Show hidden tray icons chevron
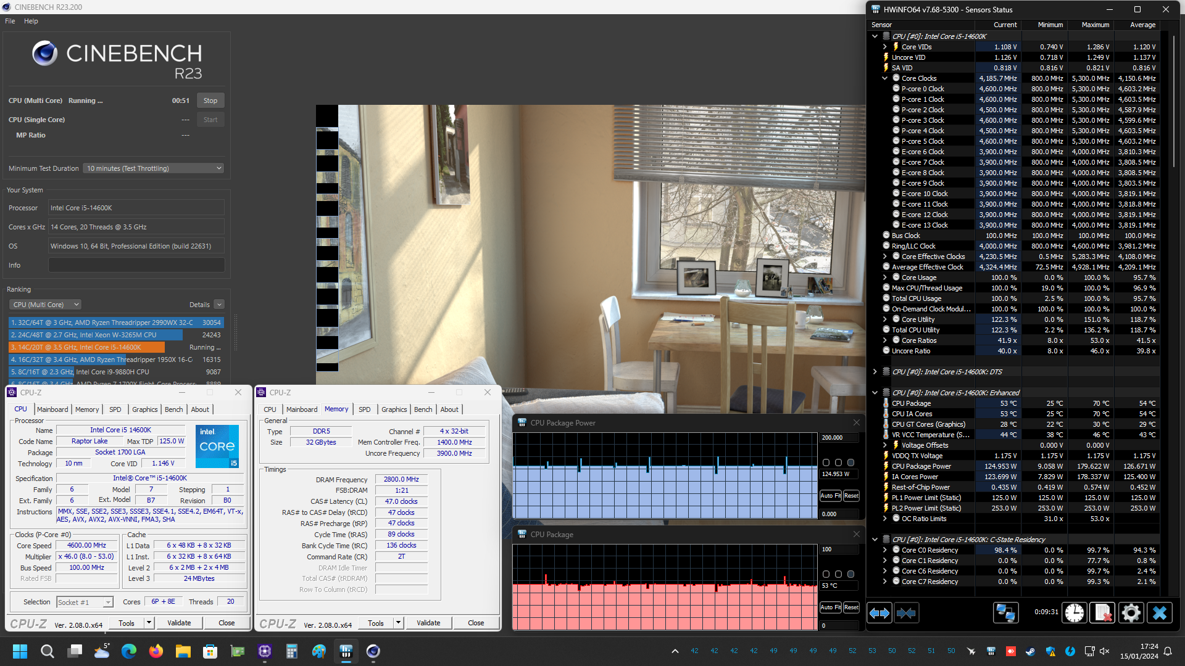The width and height of the screenshot is (1185, 666). coord(675,651)
